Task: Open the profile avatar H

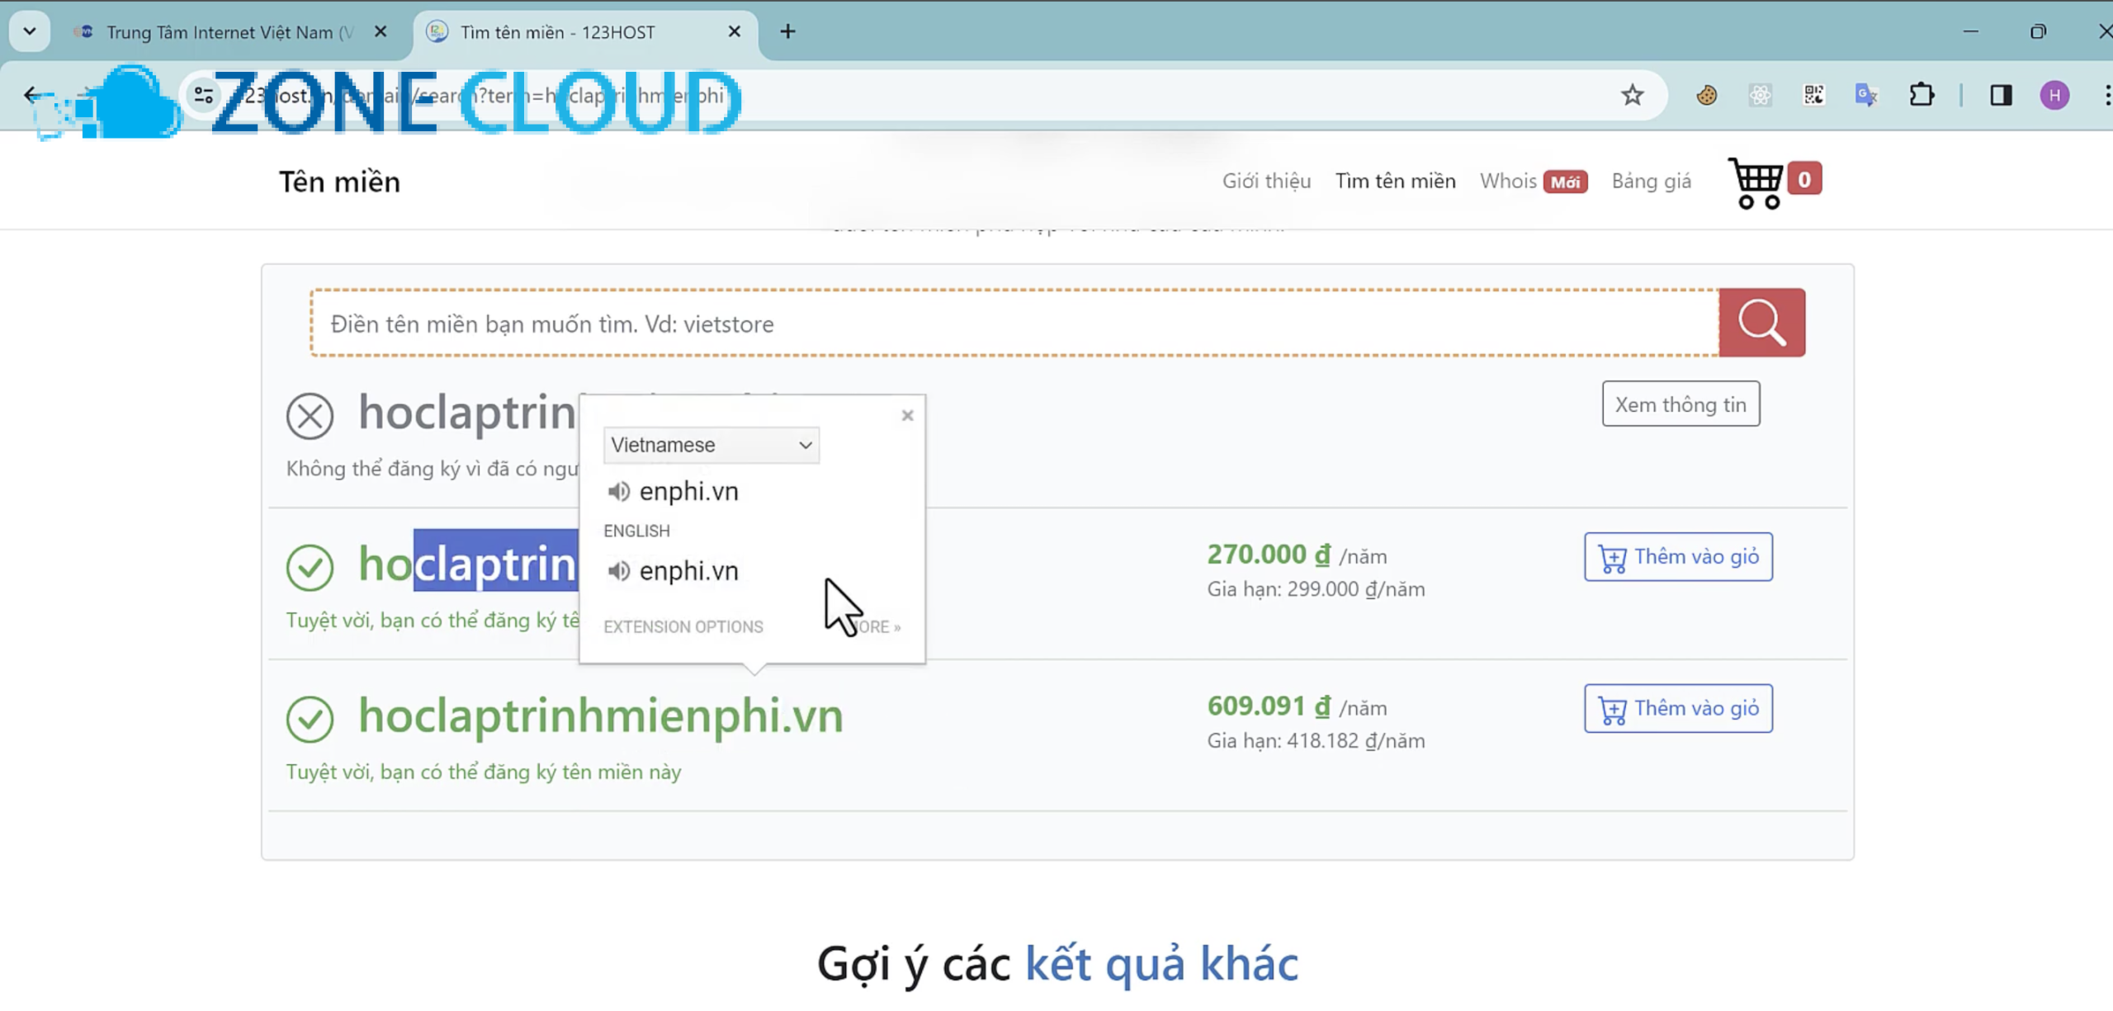Action: pyautogui.click(x=2054, y=96)
